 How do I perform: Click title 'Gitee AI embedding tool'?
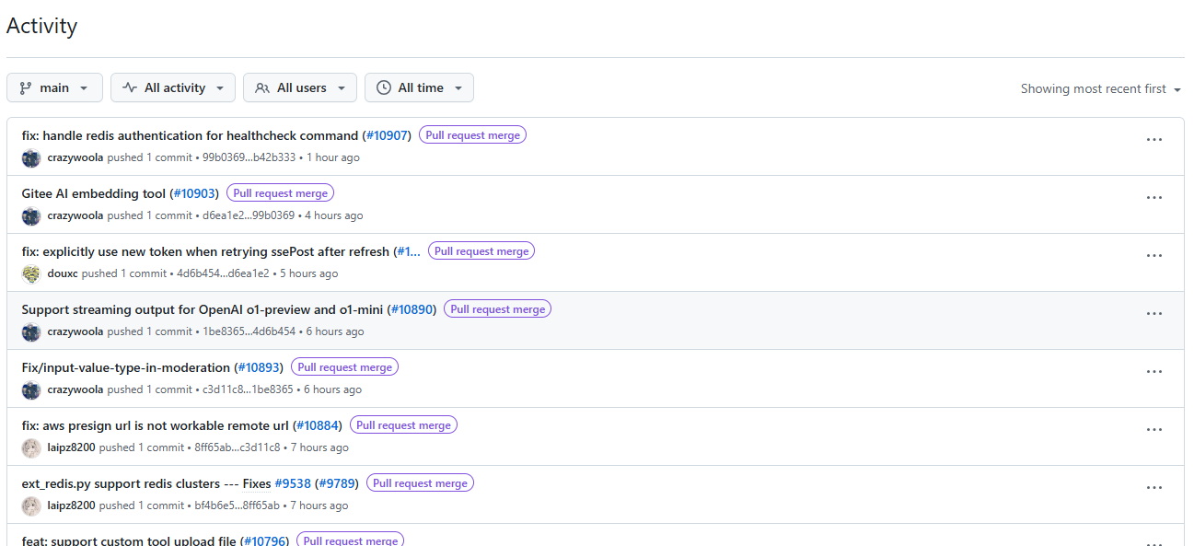tap(94, 193)
